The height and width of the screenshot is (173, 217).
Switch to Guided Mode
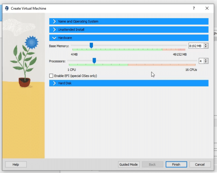pos(129,164)
